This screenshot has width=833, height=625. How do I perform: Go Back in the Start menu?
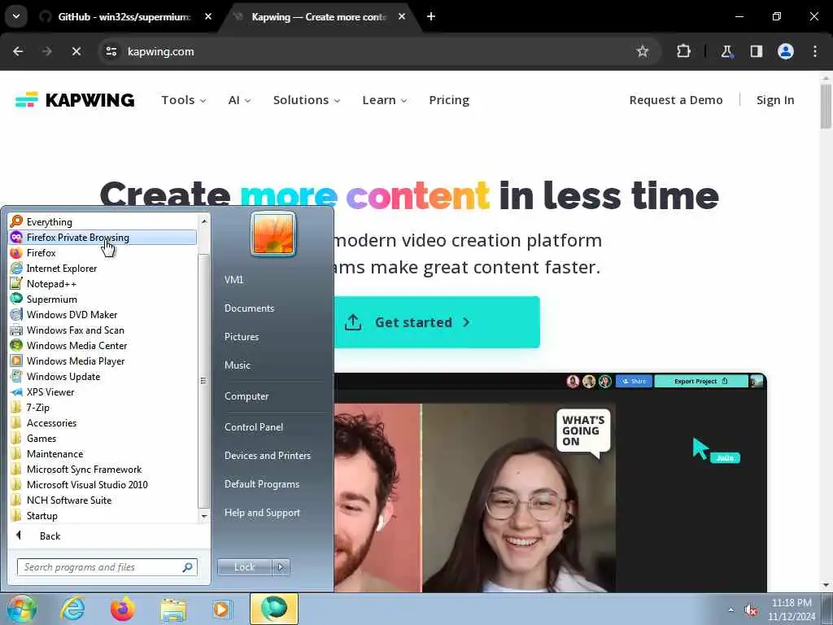pos(50,536)
